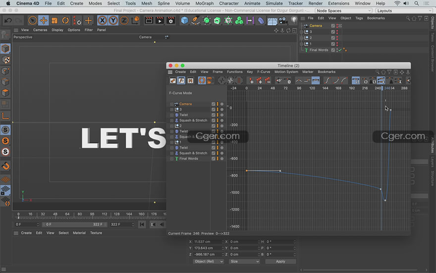Click the position Z -966.187 cm field

209,254
